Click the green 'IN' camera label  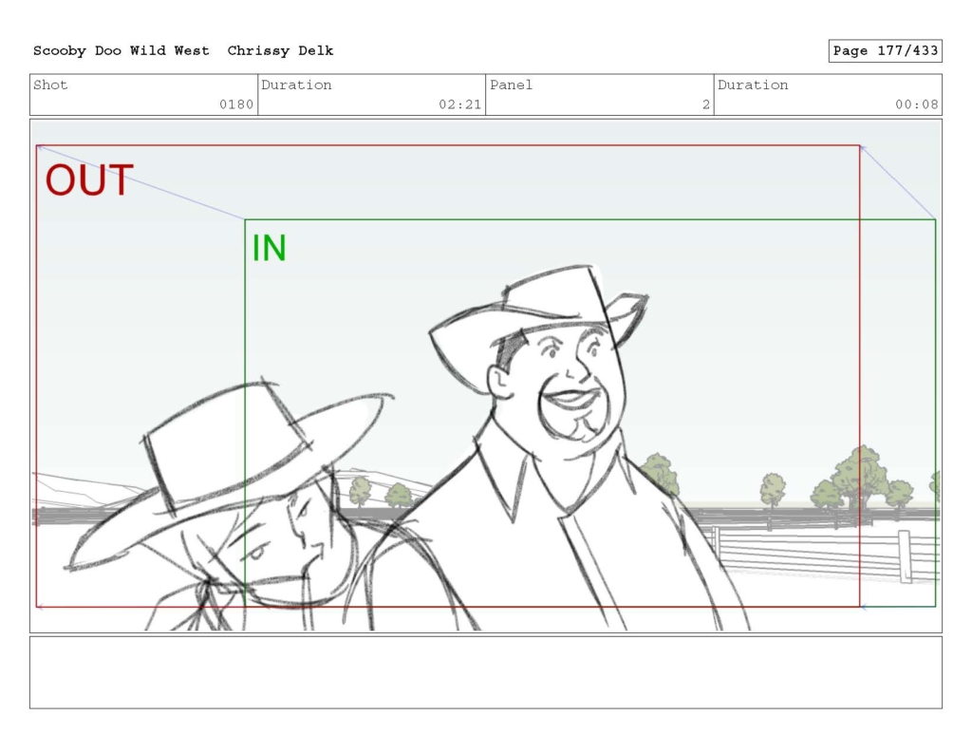point(269,248)
